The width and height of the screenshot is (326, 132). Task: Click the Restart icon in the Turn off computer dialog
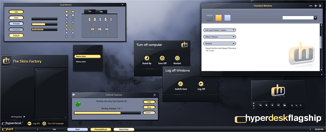[x=177, y=58]
